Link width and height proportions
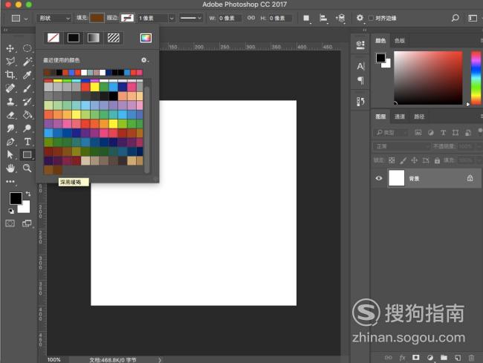This screenshot has height=363, width=483. [x=251, y=18]
